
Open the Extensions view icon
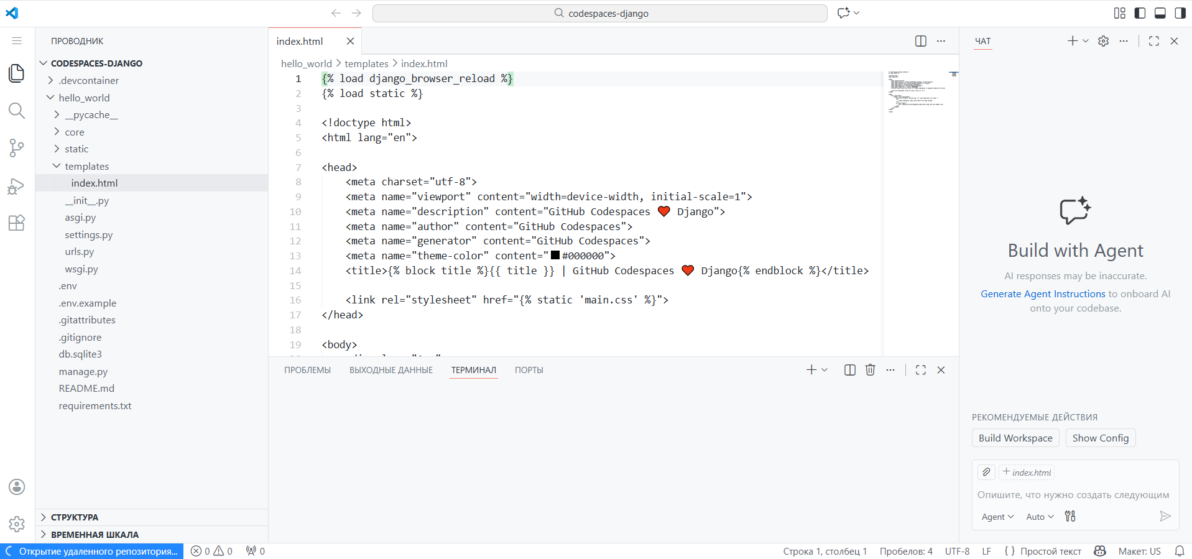click(17, 223)
